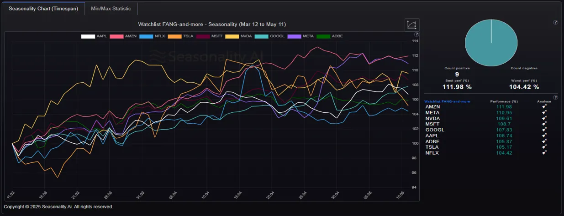Select MSFT in the watchlist table
This screenshot has height=216, width=564.
pos(432,124)
